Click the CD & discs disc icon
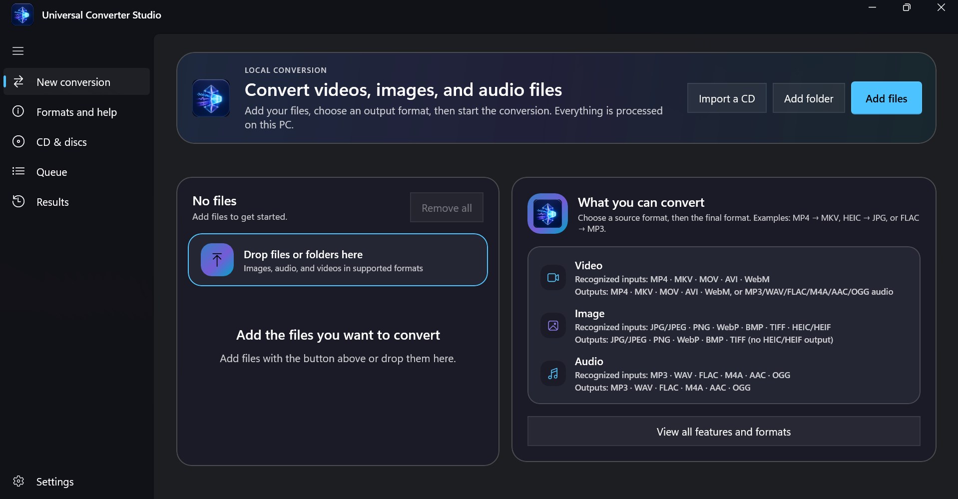This screenshot has height=499, width=958. click(18, 141)
